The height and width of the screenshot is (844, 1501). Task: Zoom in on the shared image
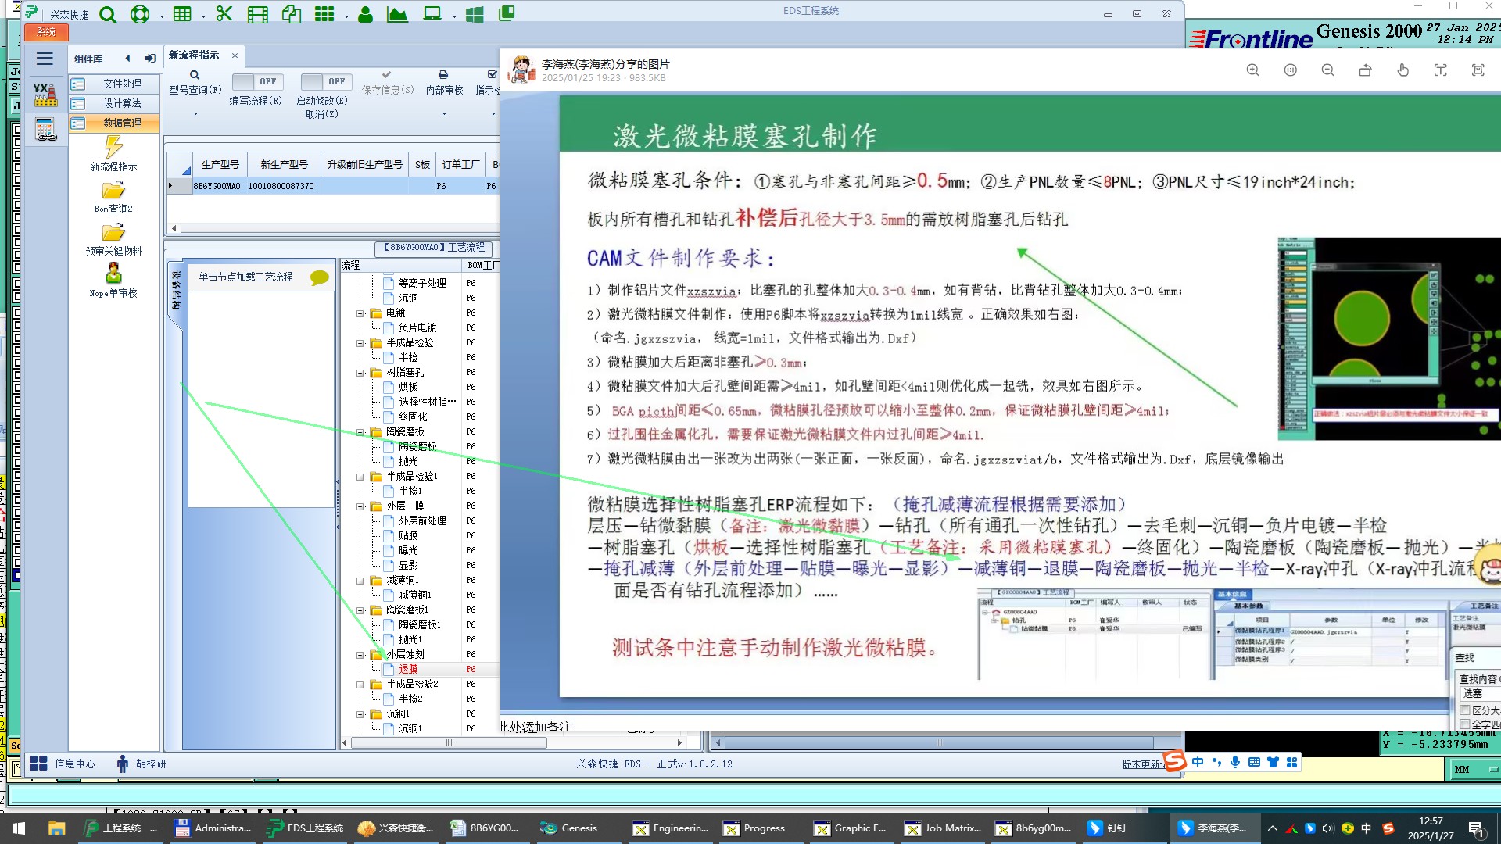click(1252, 70)
